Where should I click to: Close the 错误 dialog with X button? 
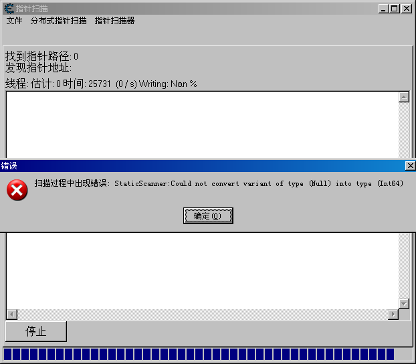[410, 165]
